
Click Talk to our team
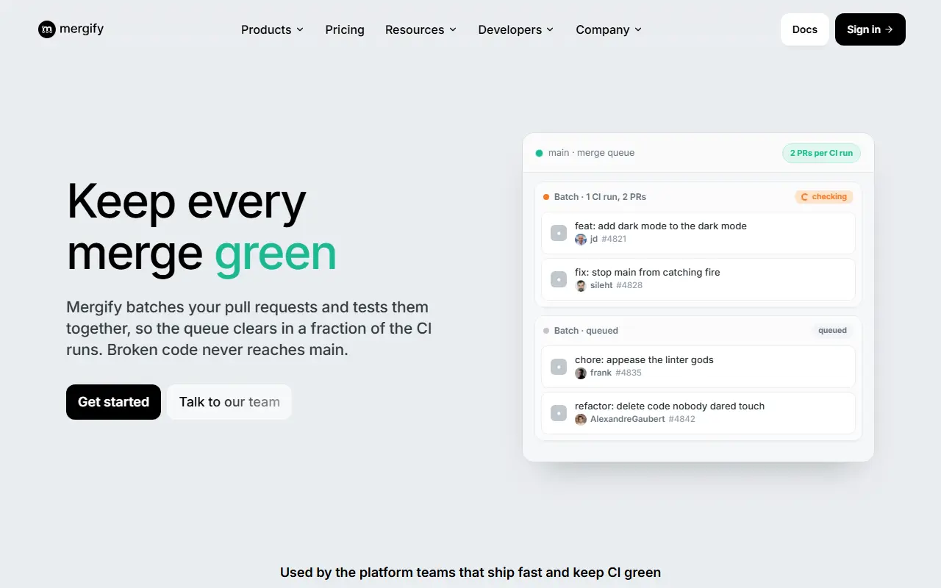coord(229,402)
